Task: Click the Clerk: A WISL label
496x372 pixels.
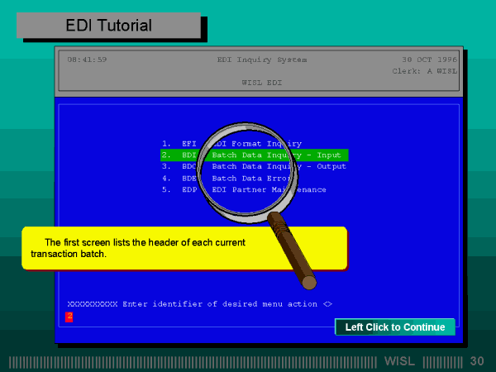Action: pyautogui.click(x=425, y=71)
